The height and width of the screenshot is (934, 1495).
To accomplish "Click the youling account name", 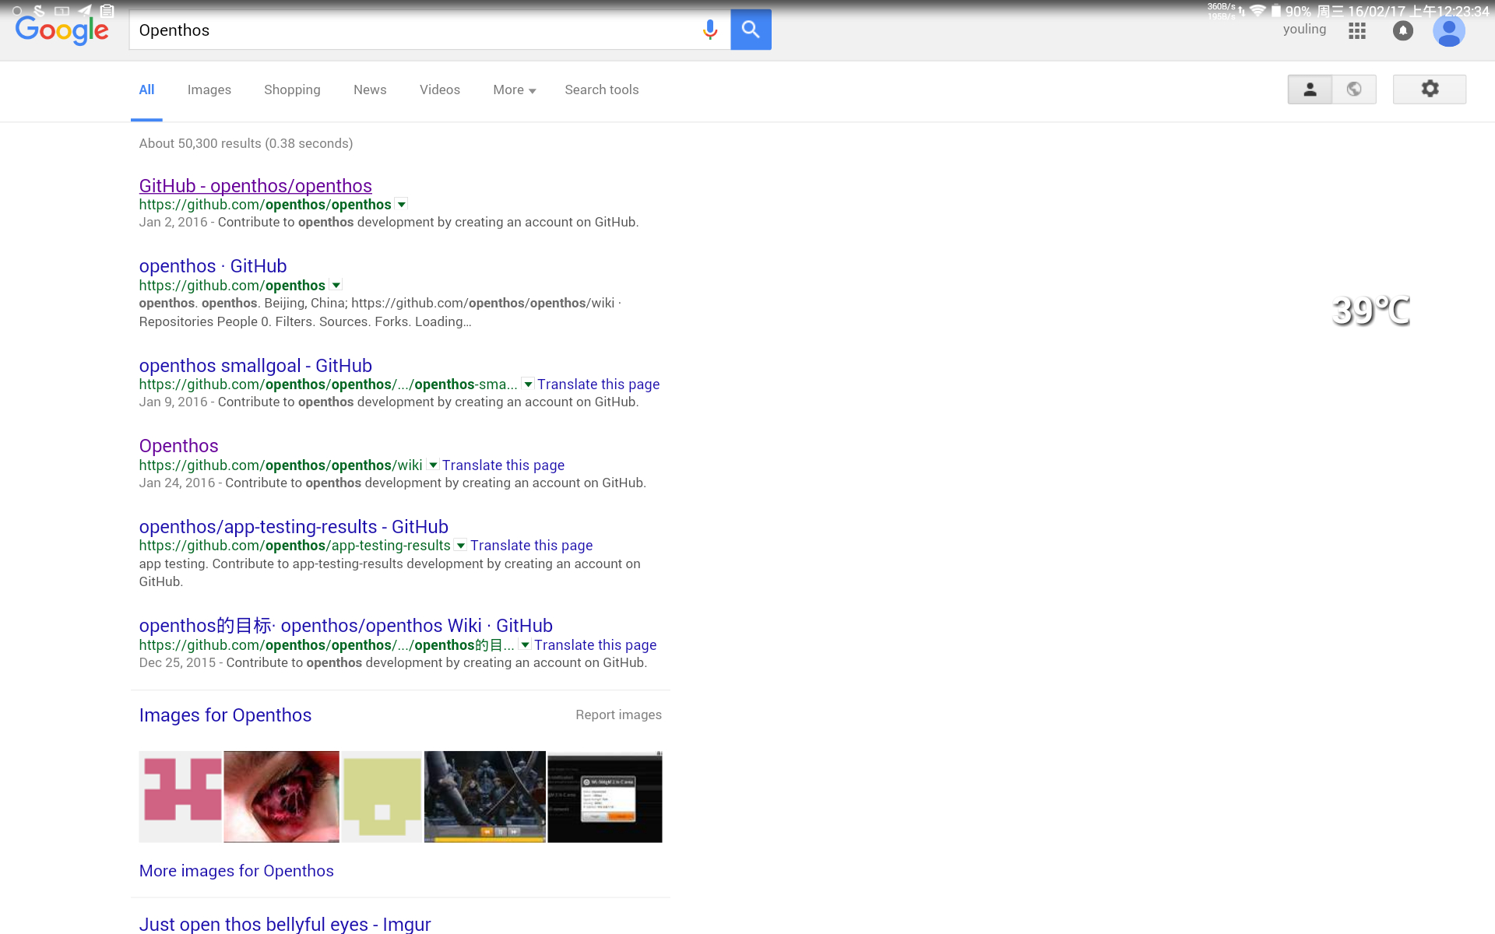I will pyautogui.click(x=1304, y=30).
